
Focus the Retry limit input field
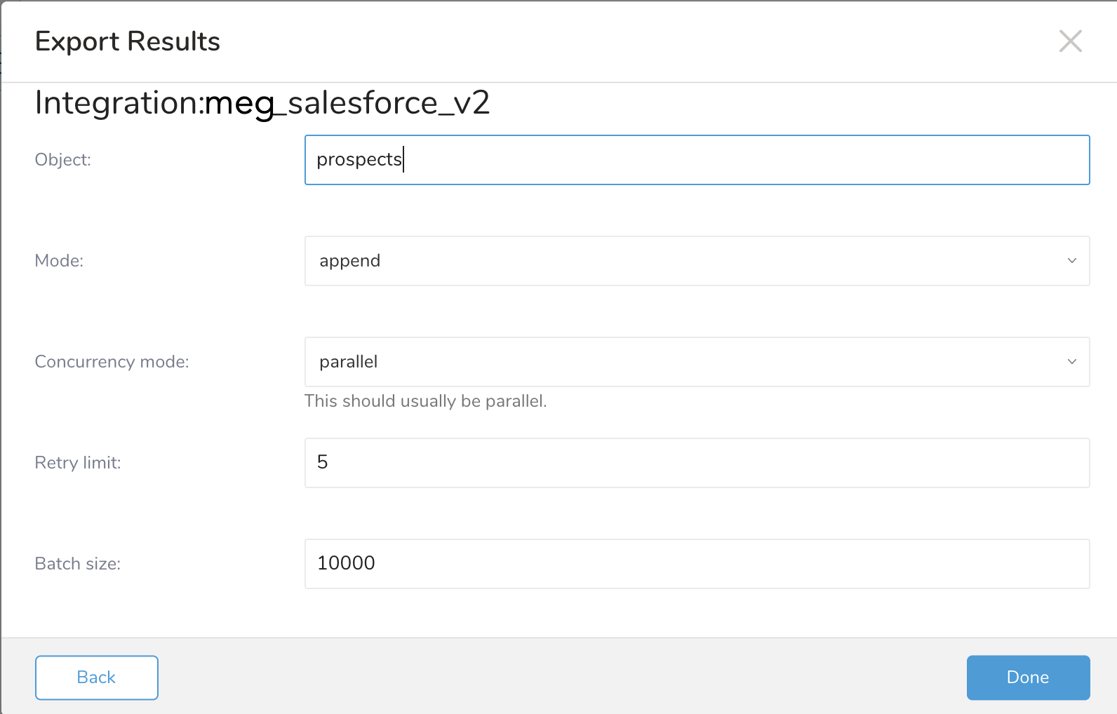696,463
